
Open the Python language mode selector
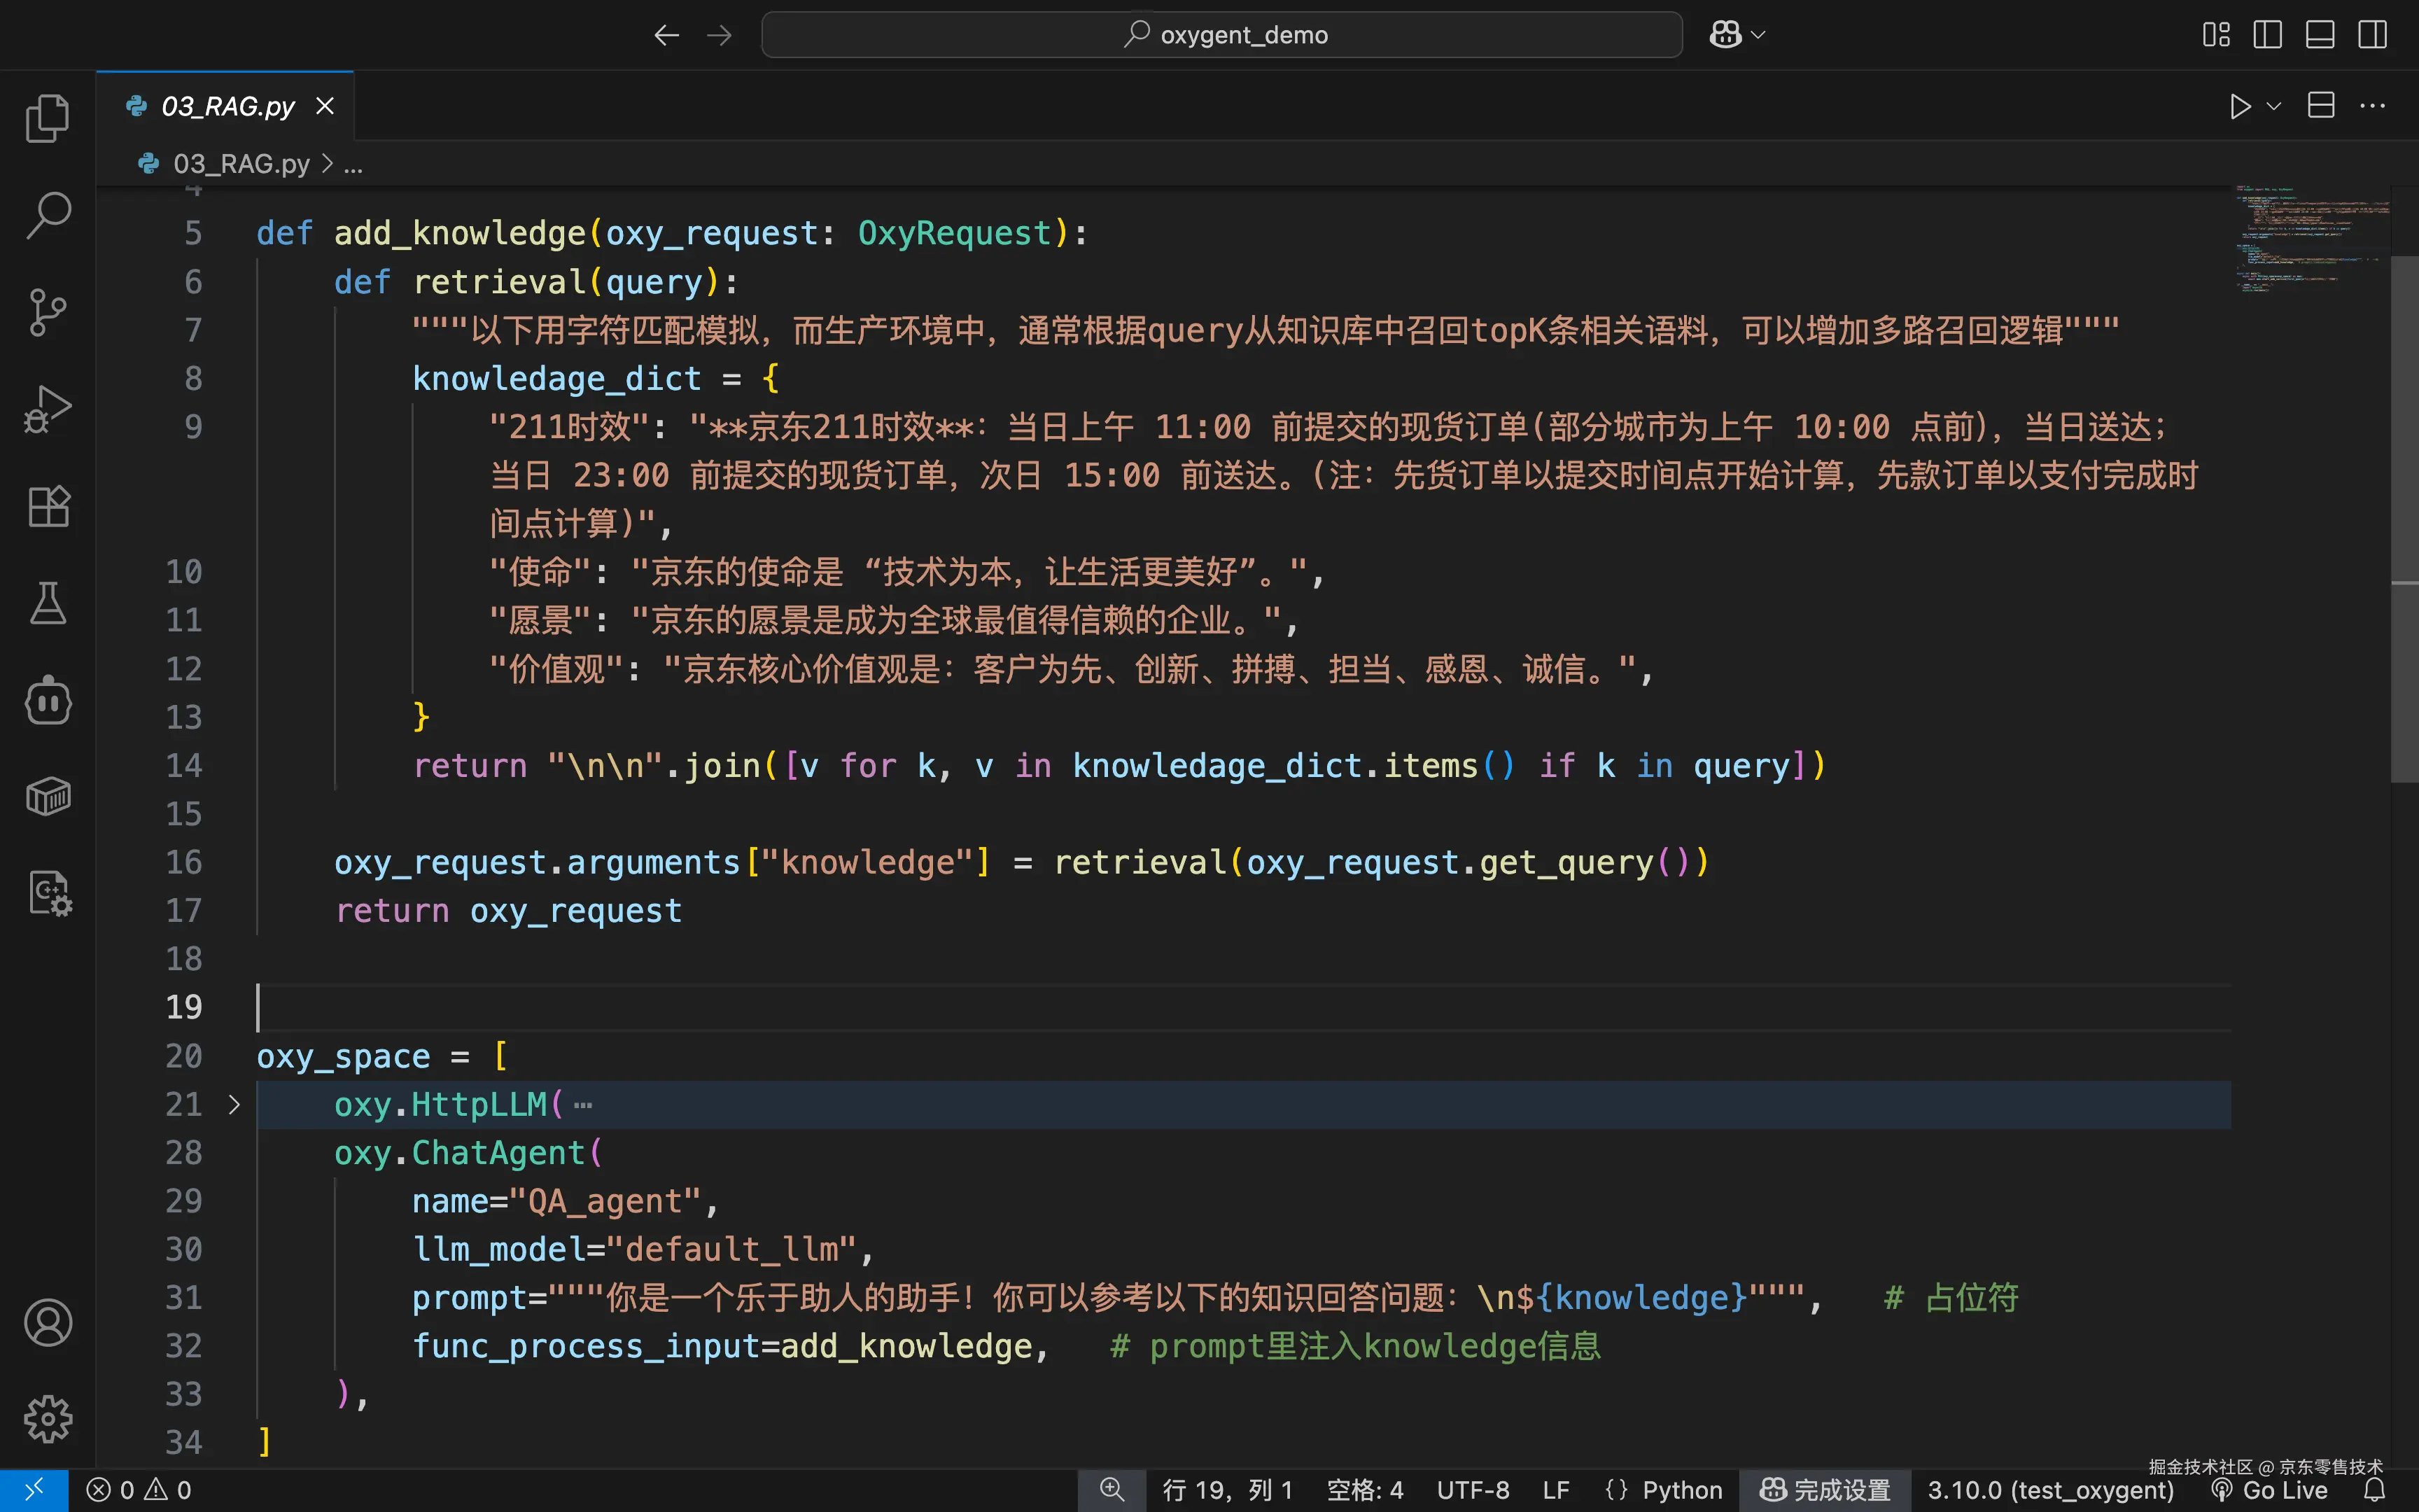(1663, 1490)
